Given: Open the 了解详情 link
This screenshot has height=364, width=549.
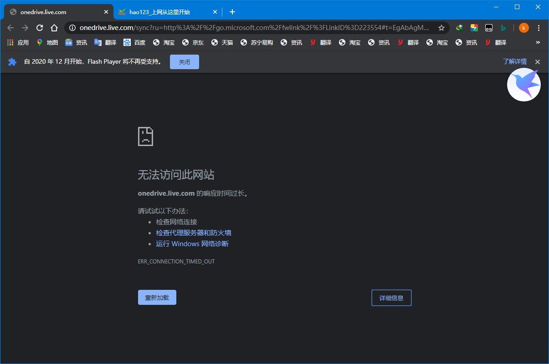Looking at the screenshot, I should [515, 62].
